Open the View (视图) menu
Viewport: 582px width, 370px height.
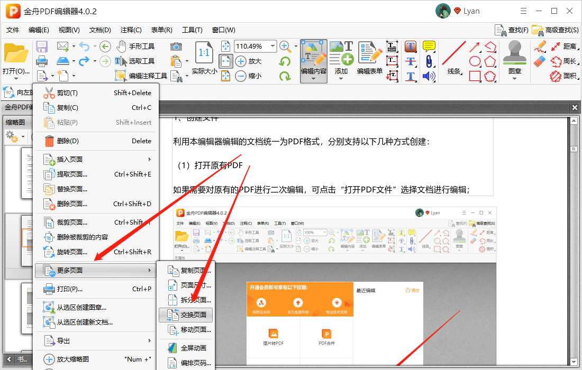coord(69,30)
